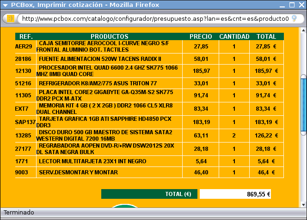This screenshot has width=307, height=220.
Task: Click the TOTAL column header
Action: tap(266, 36)
